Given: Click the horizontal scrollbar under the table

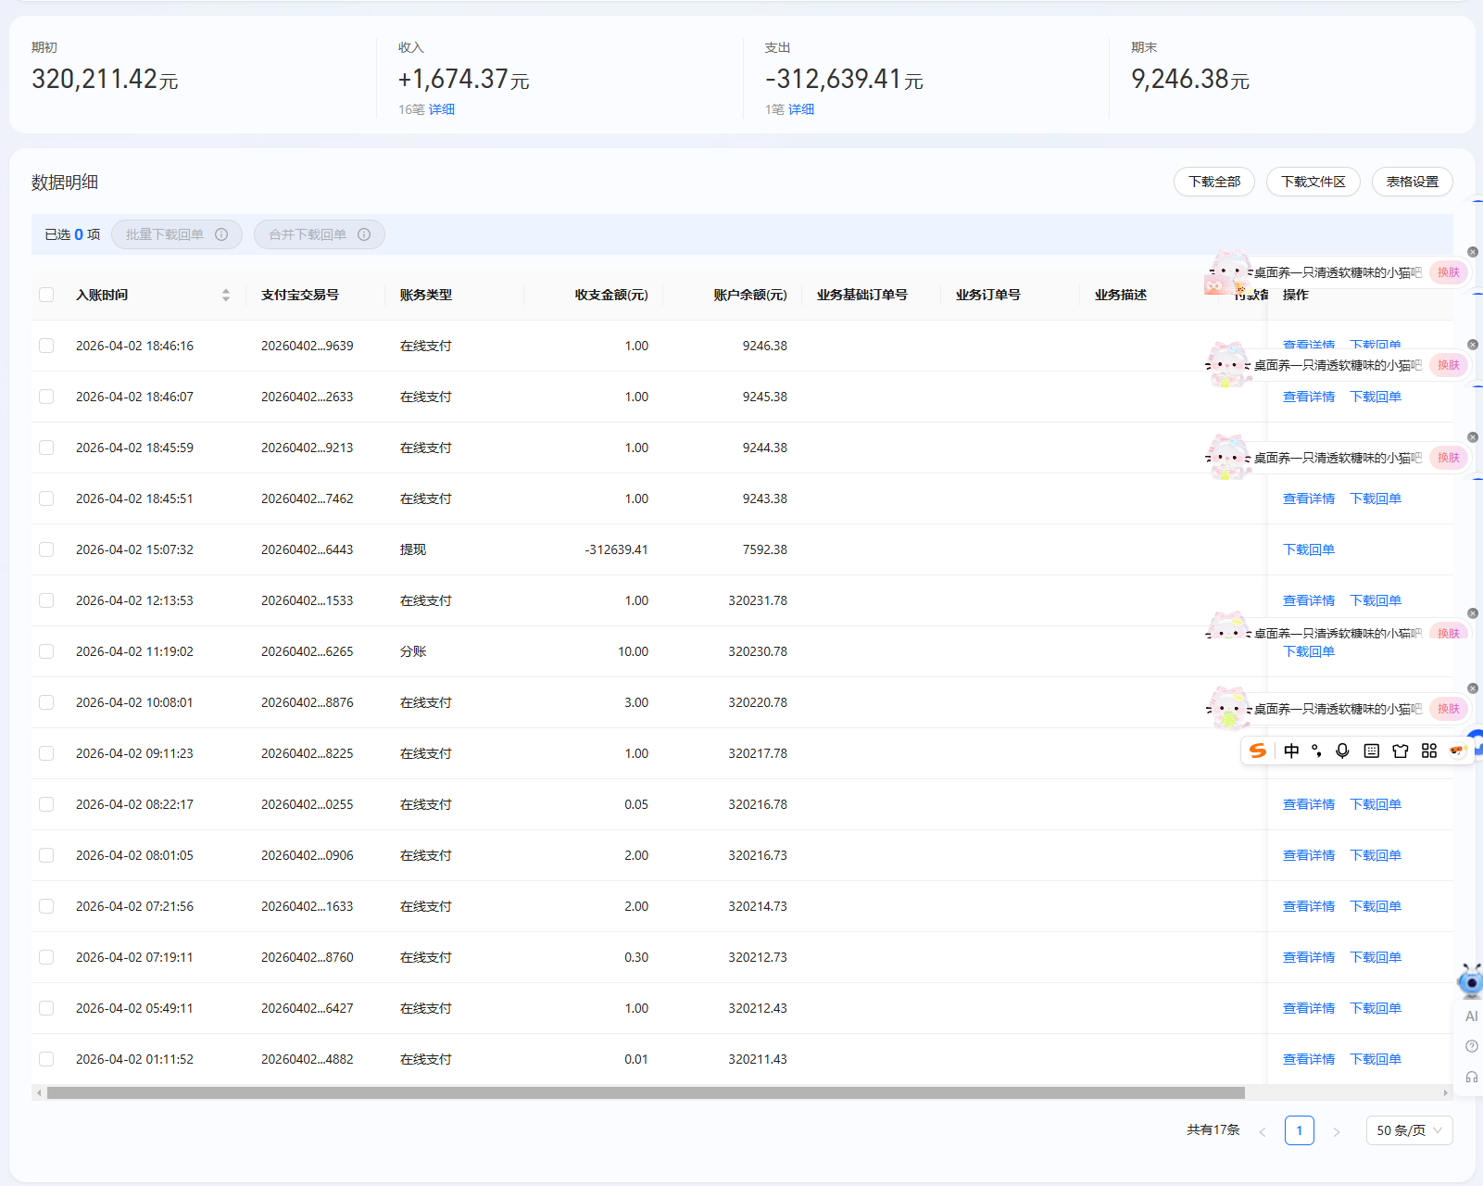Looking at the screenshot, I should [x=646, y=1092].
